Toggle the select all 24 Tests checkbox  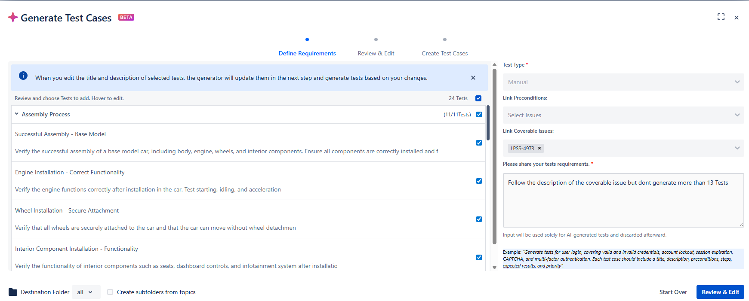[x=478, y=98]
